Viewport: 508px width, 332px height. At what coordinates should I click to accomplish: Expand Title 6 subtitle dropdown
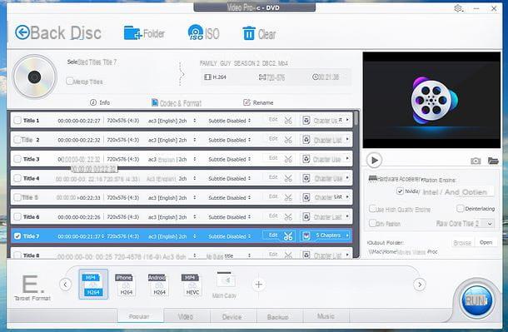pos(249,217)
